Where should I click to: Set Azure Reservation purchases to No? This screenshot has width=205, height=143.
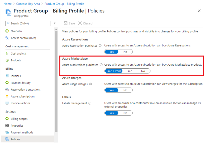coord(125,52)
